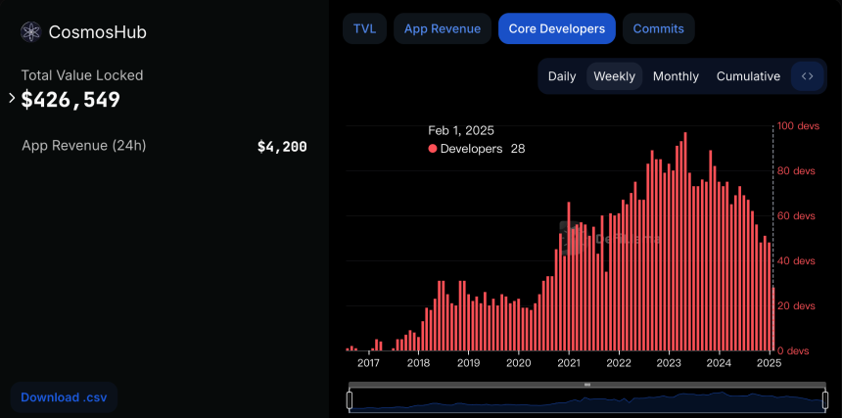Click the 20 devs axis label
This screenshot has height=418, width=842.
click(797, 305)
